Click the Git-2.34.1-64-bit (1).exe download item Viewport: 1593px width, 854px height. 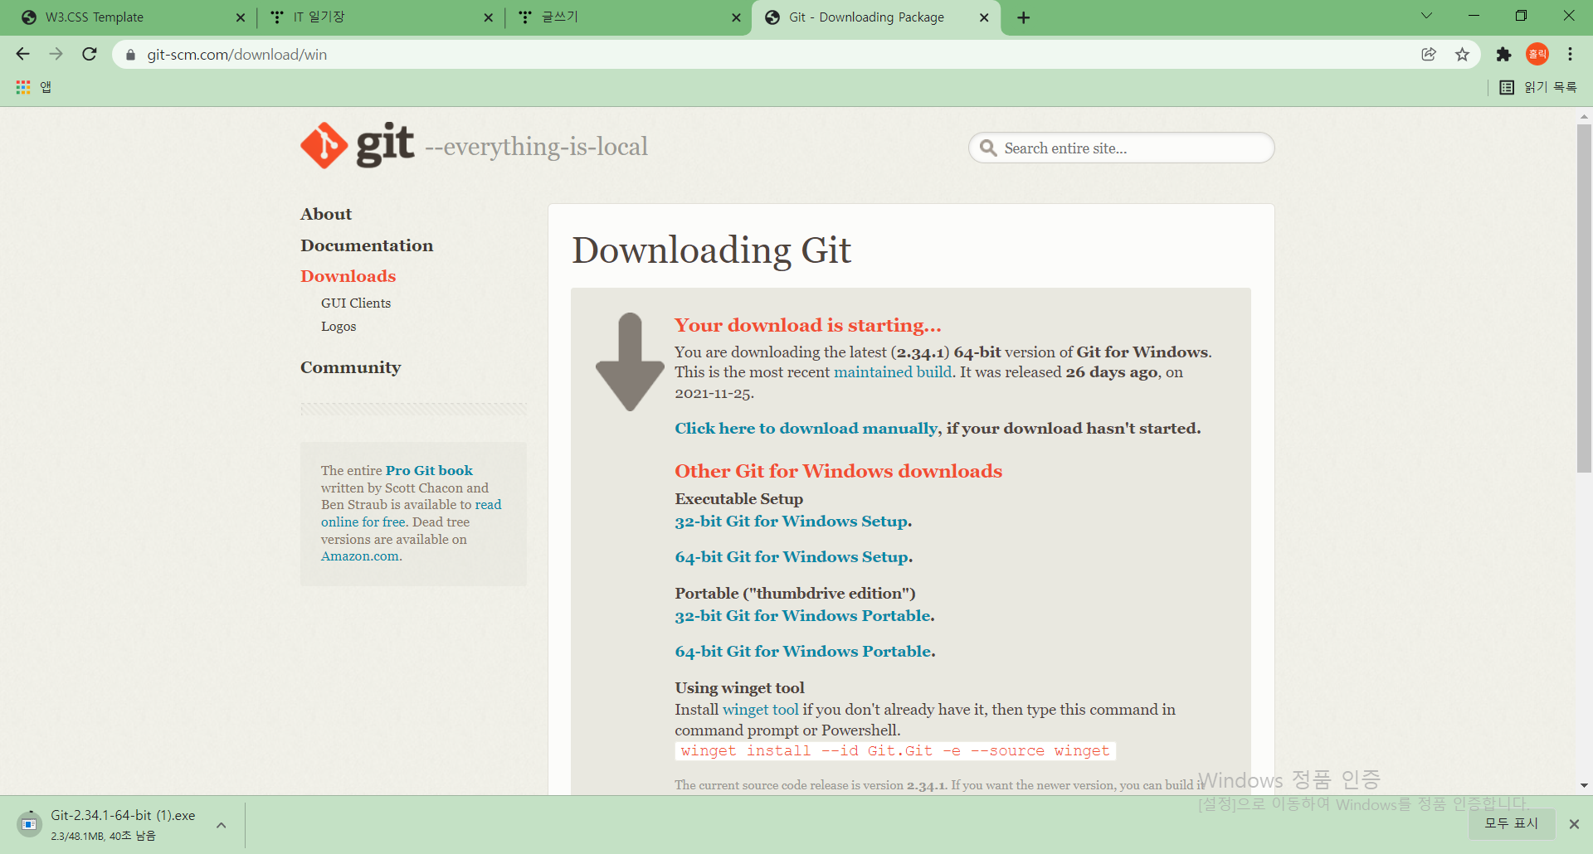point(123,824)
